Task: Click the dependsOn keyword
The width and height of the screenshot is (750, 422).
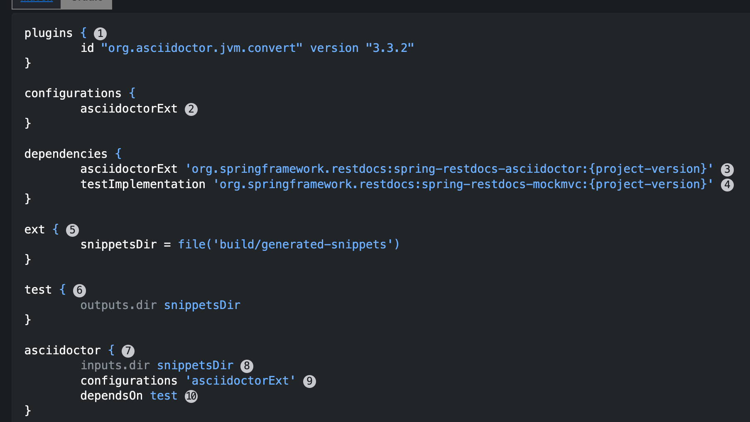Action: [112, 396]
